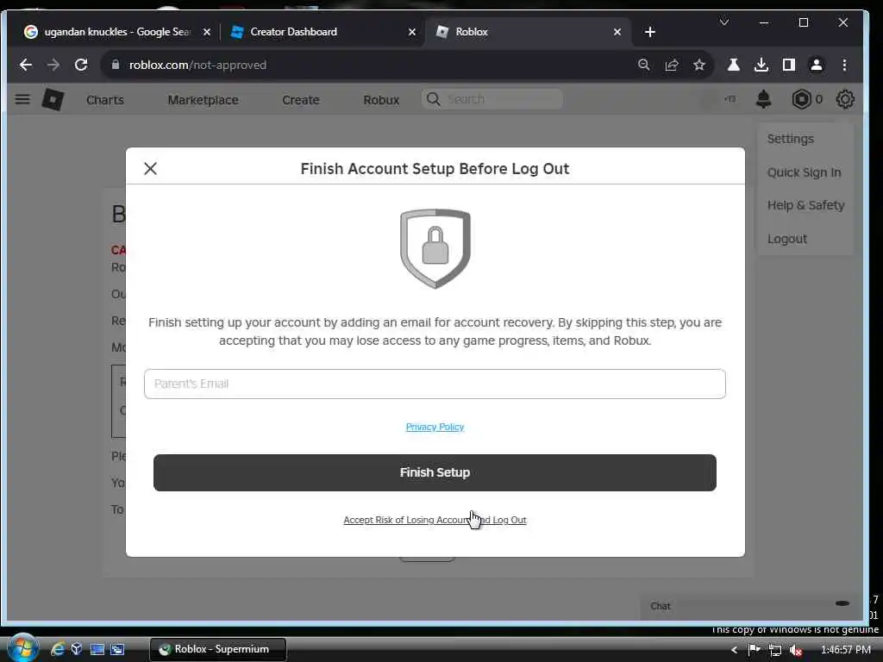
Task: Select Settings from the gear menu
Action: 791,139
